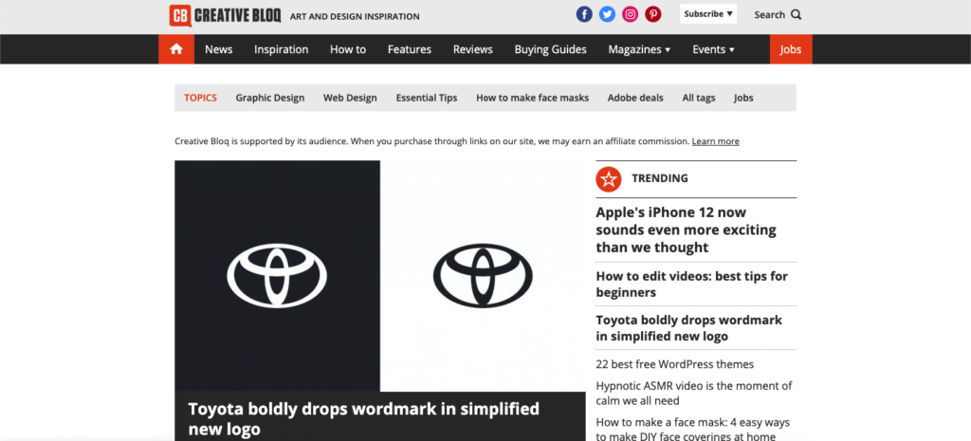This screenshot has height=441, width=971.
Task: Open How to make a face mask article
Action: point(693,429)
